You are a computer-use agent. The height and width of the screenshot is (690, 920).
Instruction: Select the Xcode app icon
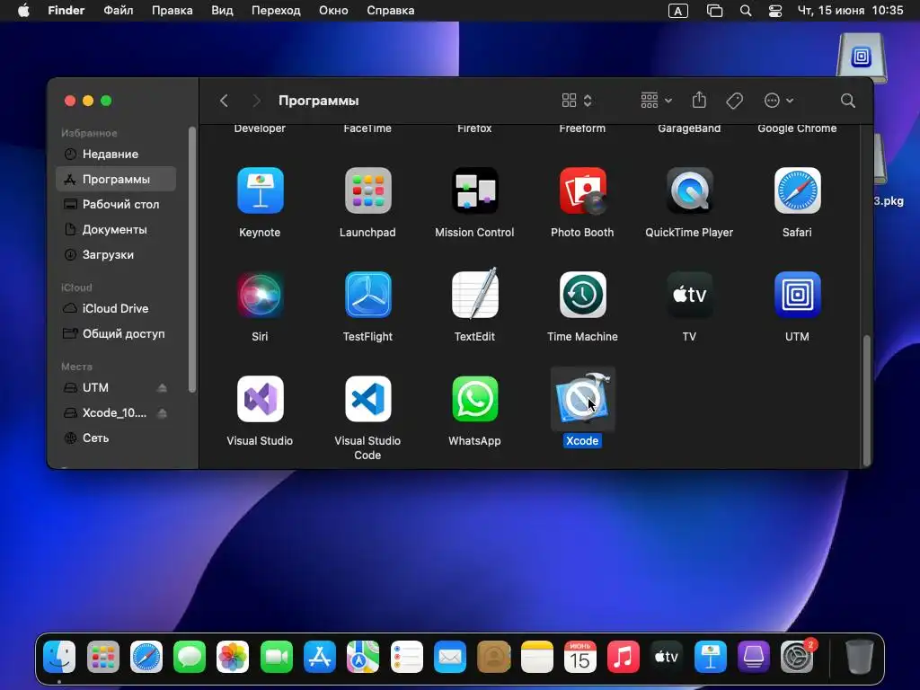point(582,399)
